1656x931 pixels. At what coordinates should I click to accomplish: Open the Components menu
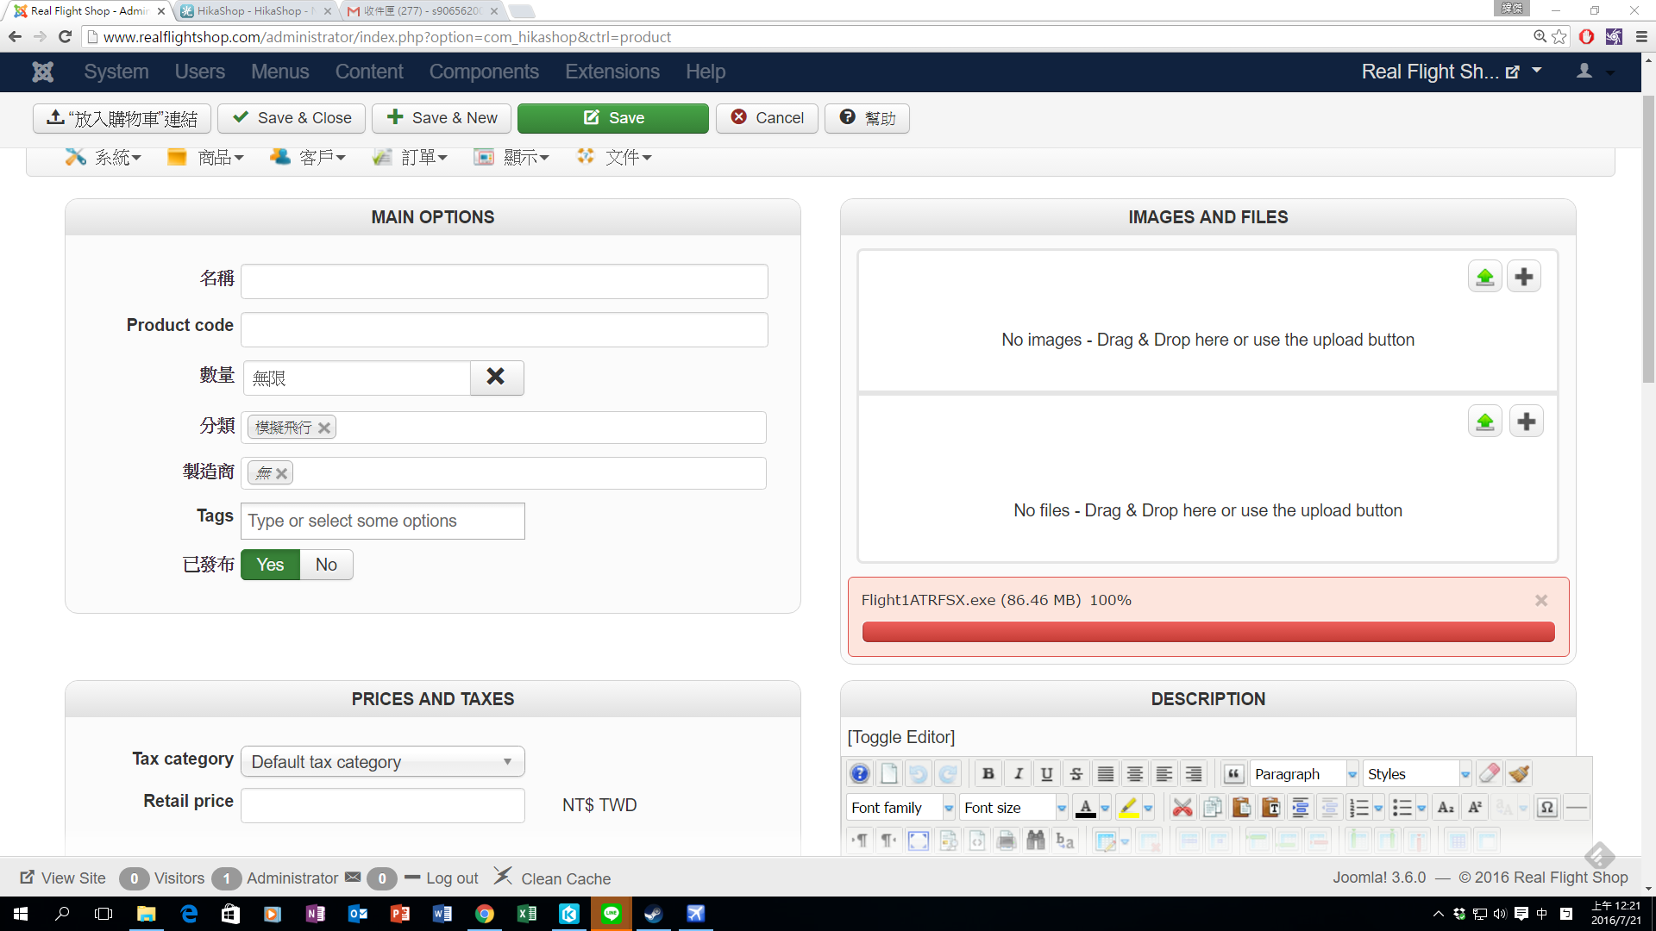pos(484,72)
